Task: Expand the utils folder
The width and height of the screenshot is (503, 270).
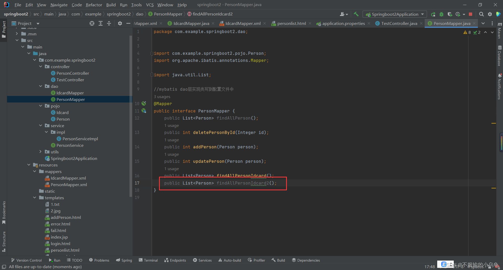Action: tap(41, 152)
